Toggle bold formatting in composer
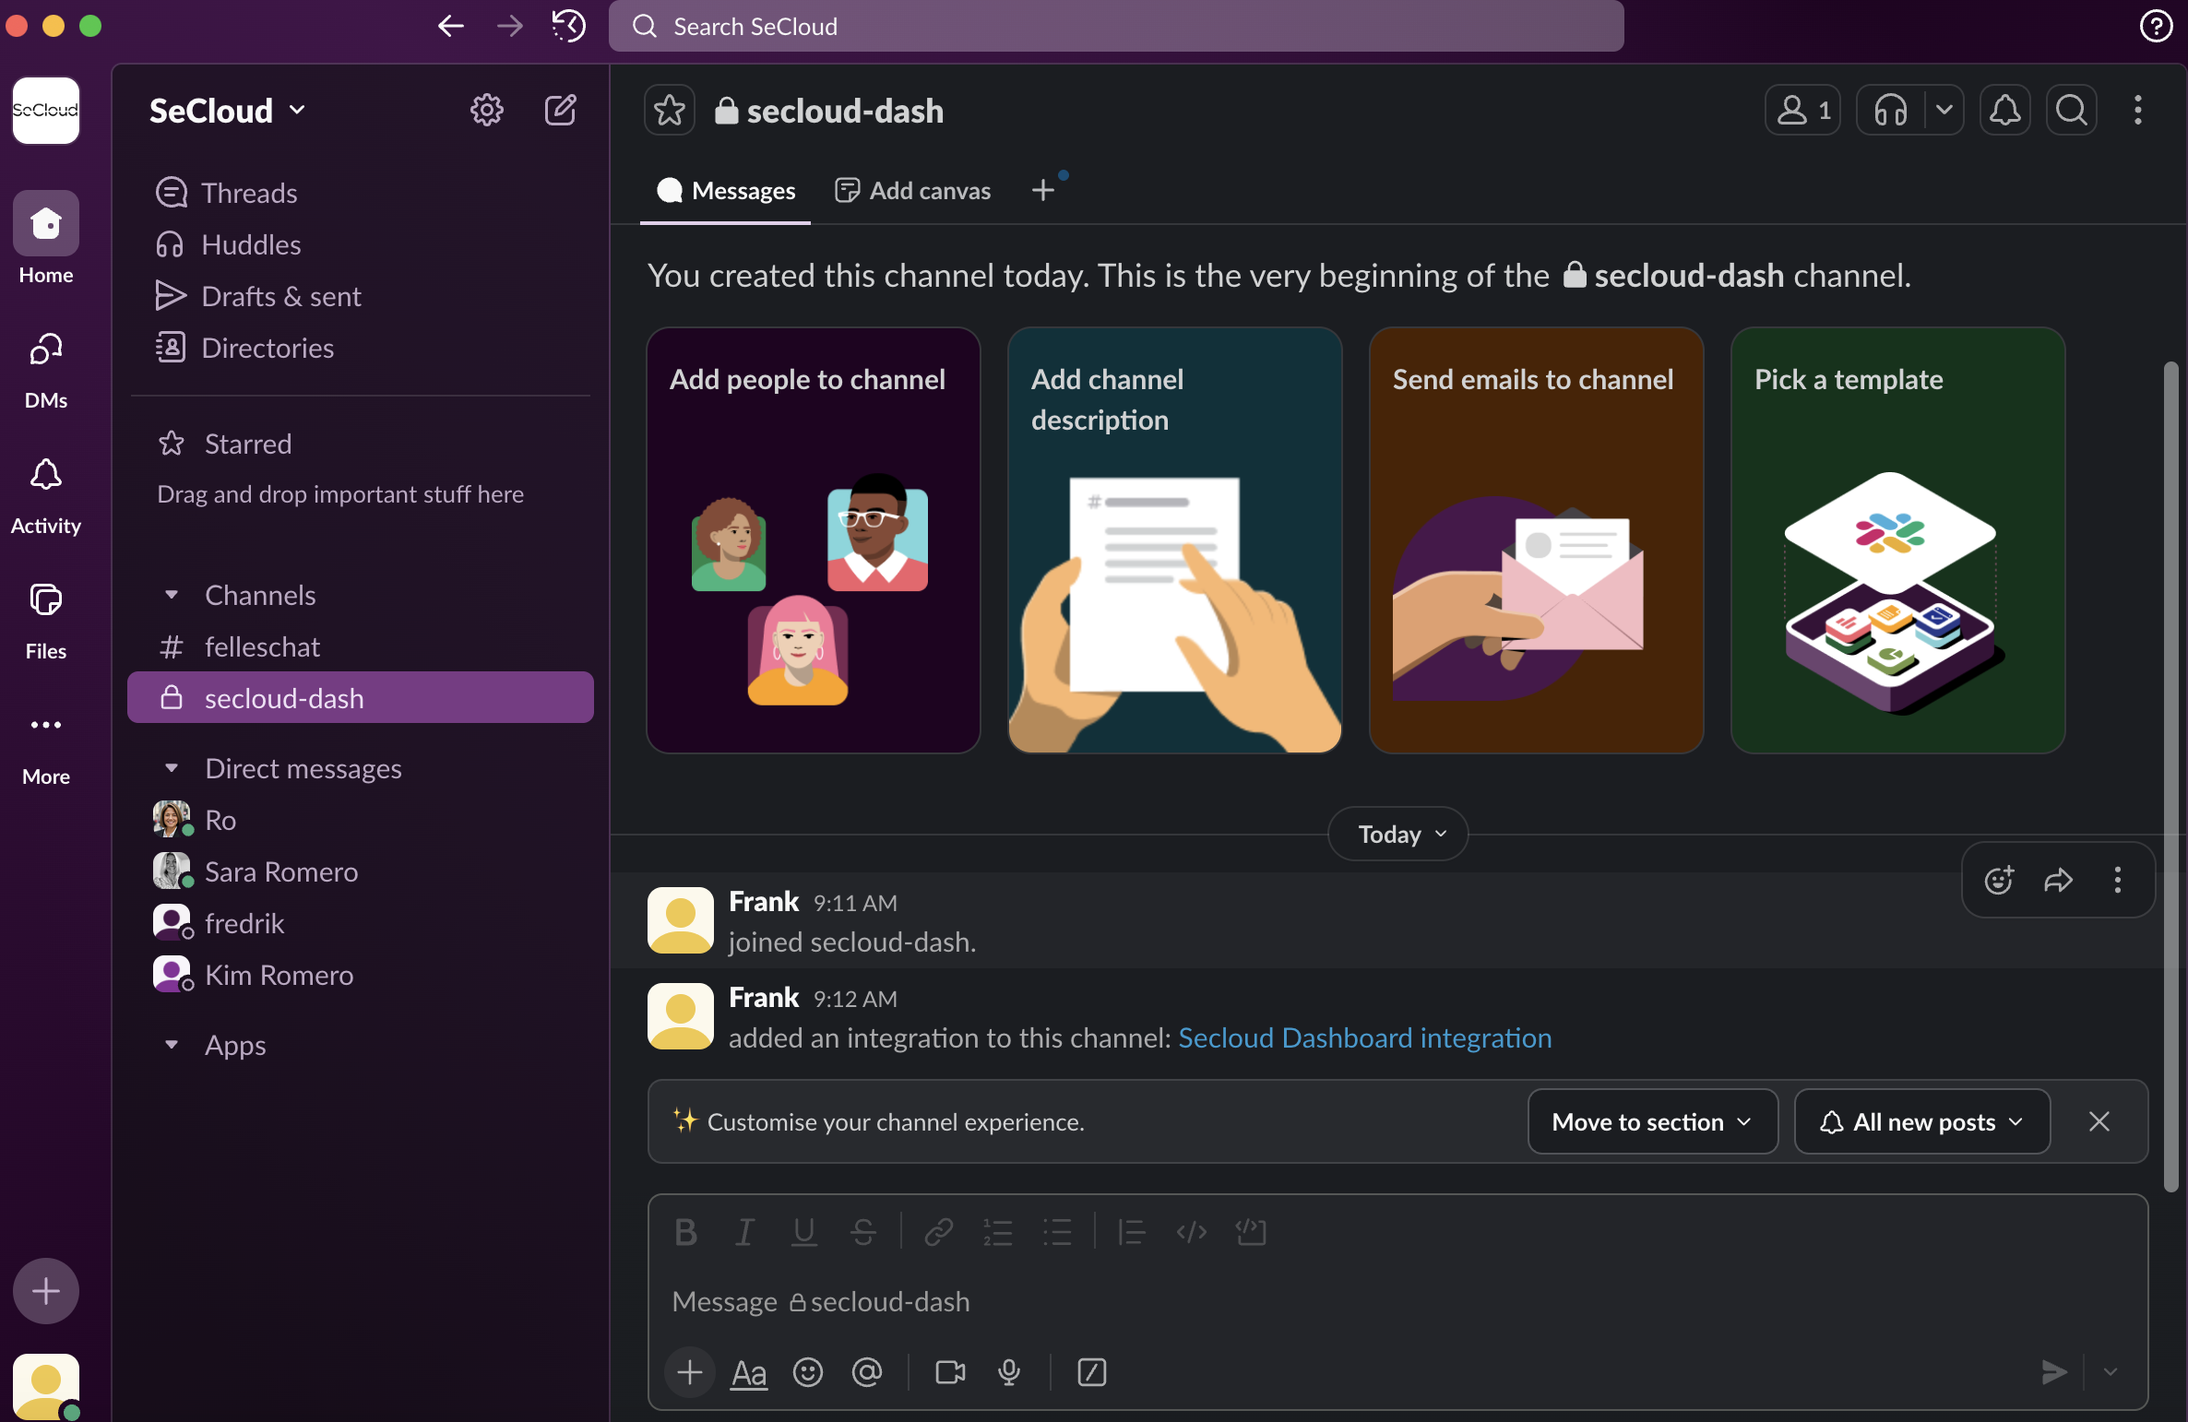Viewport: 2188px width, 1422px height. (685, 1232)
